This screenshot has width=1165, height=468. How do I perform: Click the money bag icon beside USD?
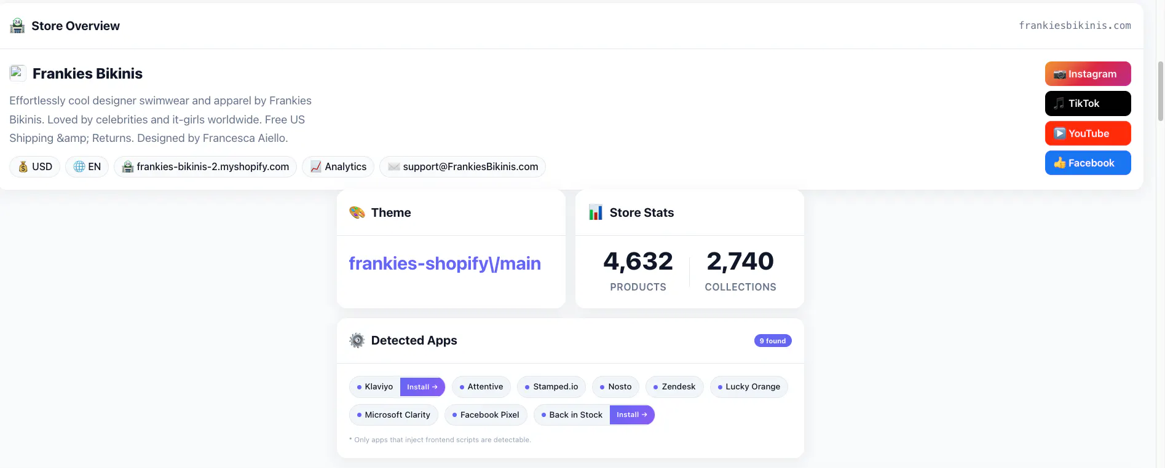(x=23, y=166)
